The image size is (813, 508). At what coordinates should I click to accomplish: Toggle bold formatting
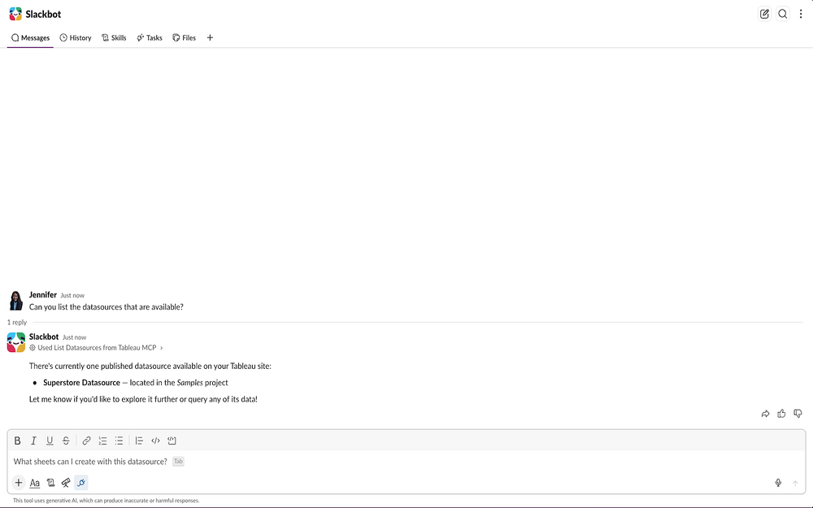(18, 441)
